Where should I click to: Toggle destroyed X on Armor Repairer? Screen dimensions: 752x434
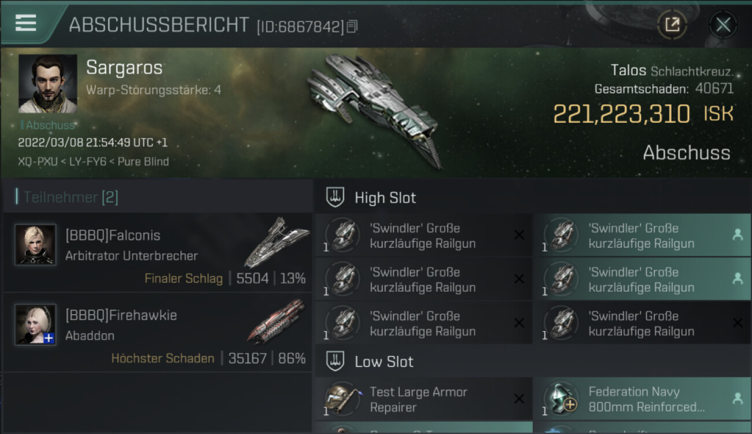[x=519, y=399]
